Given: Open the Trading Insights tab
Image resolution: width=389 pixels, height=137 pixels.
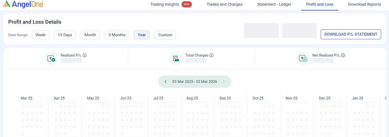Looking at the screenshot, I should (x=165, y=5).
